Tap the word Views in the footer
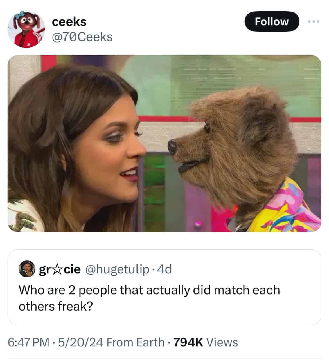The image size is (329, 361). 222,342
